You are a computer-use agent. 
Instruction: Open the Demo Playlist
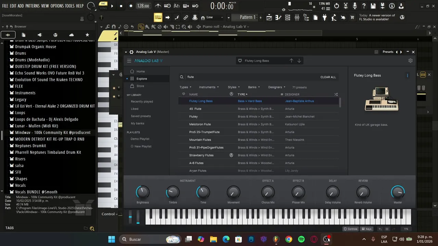(140, 139)
